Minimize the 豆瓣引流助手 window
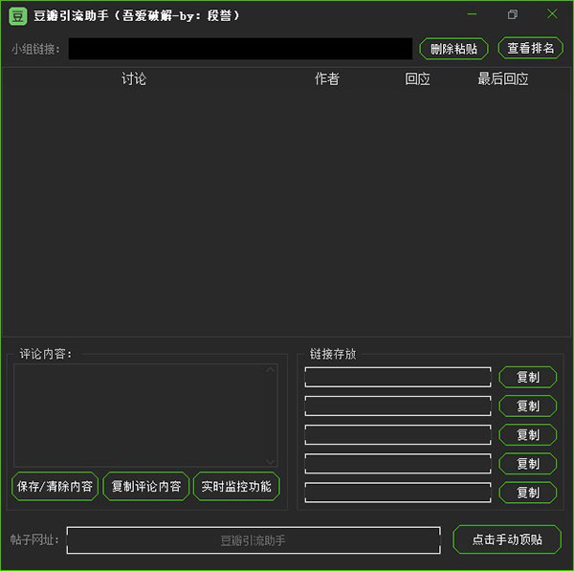This screenshot has width=574, height=571. coord(472,14)
